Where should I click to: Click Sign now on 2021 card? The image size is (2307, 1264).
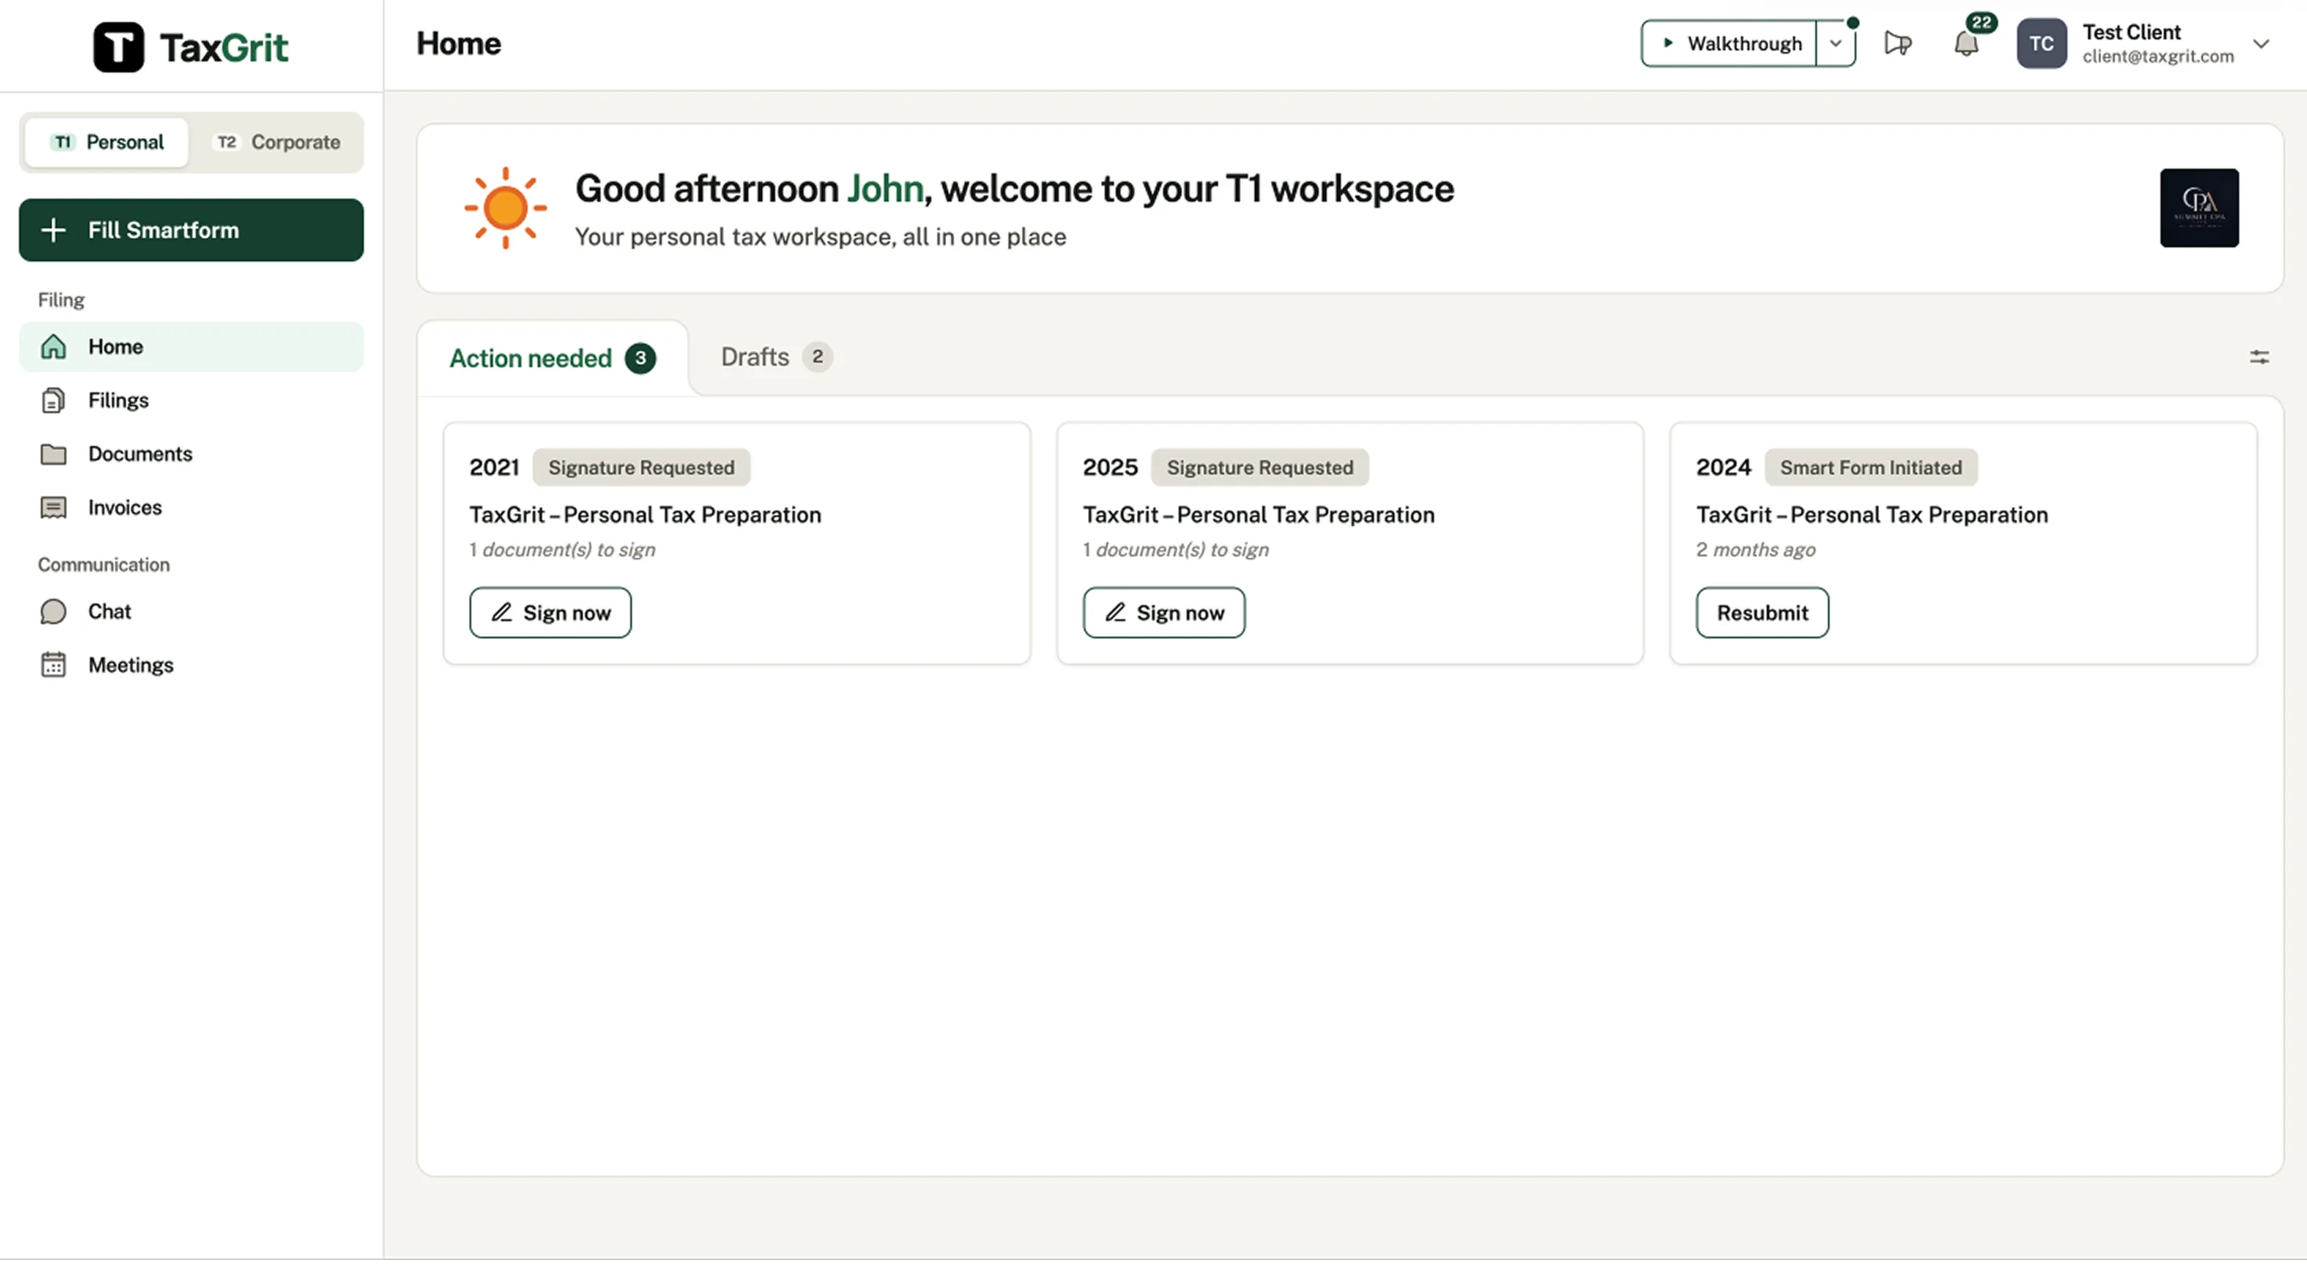pyautogui.click(x=550, y=613)
